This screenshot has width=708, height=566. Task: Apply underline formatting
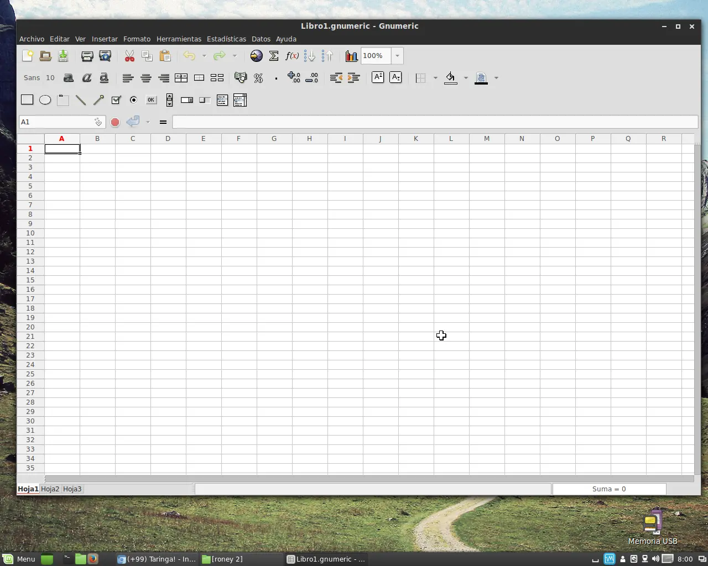pyautogui.click(x=104, y=78)
